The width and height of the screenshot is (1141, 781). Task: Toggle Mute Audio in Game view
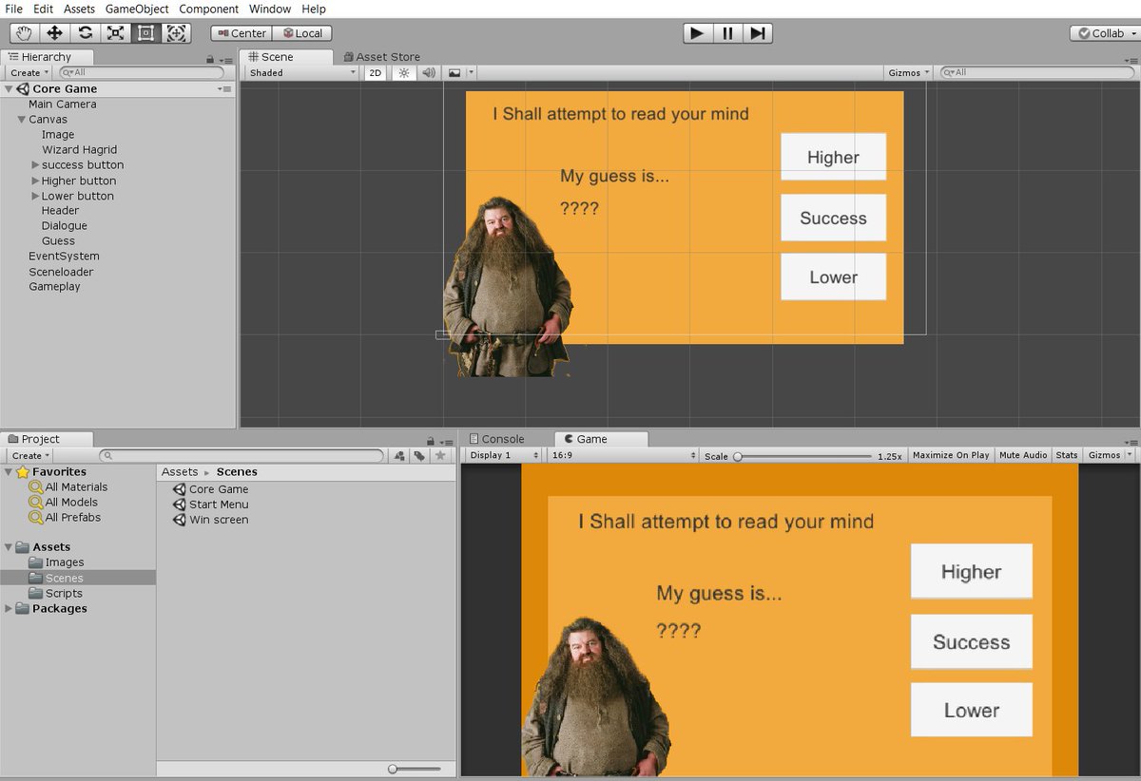(1023, 456)
